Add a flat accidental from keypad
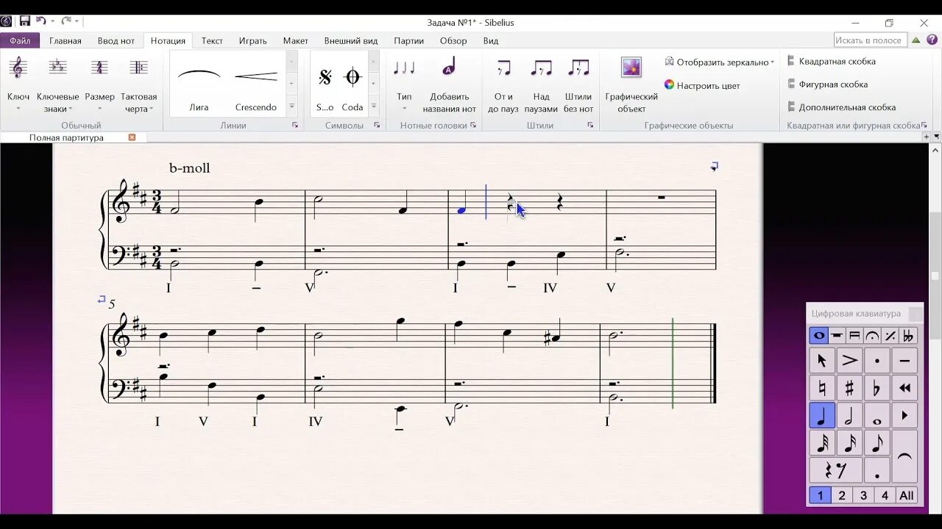 coord(877,388)
